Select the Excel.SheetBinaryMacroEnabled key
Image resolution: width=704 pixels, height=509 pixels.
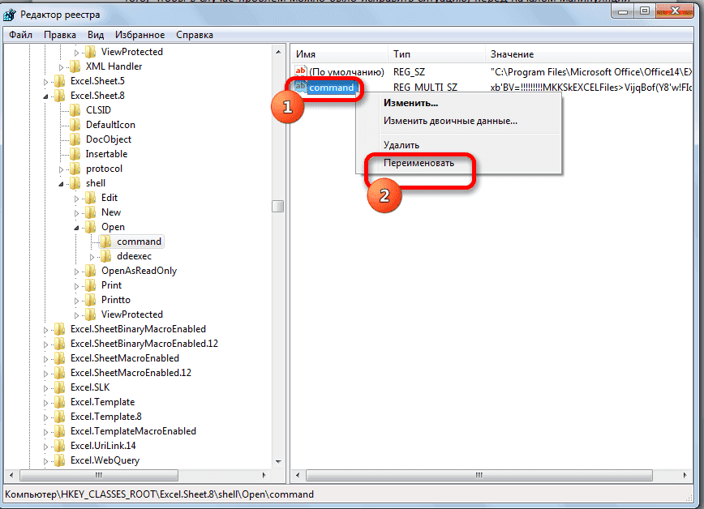138,329
